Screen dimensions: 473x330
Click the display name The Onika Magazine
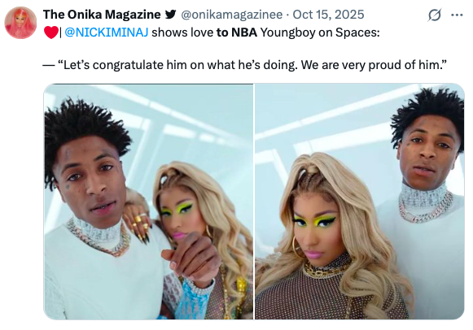click(102, 14)
